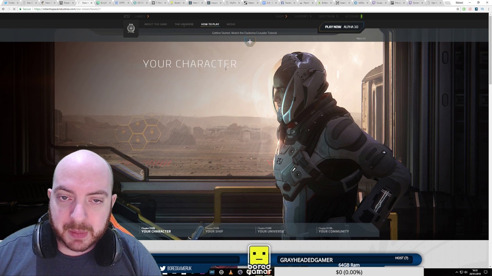Switch to the T-Shirt browser tab

coord(158,3)
